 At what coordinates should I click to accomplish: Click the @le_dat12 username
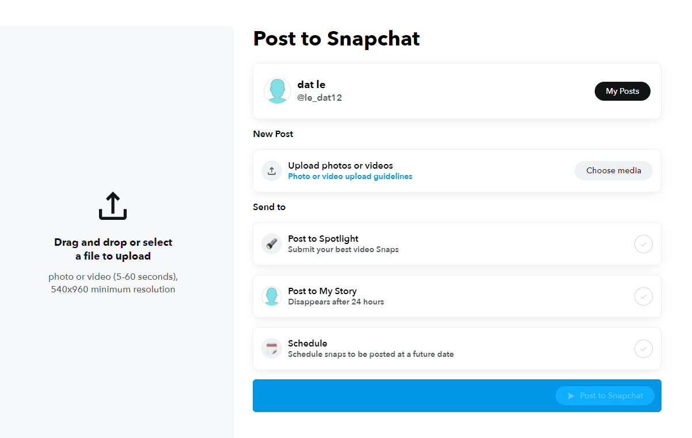pyautogui.click(x=320, y=98)
